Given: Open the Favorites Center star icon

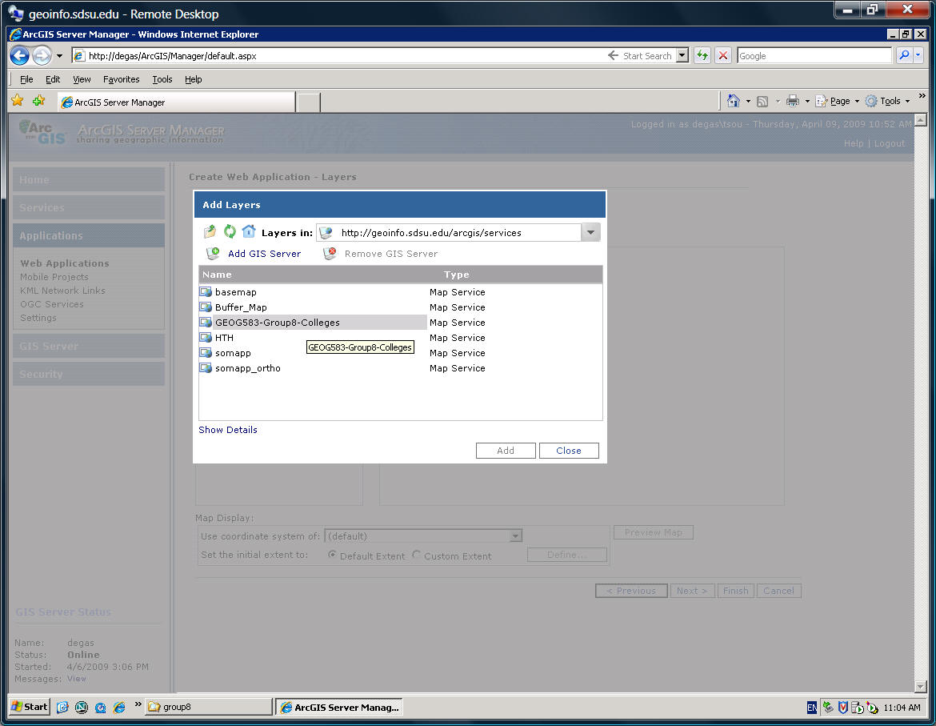Looking at the screenshot, I should 18,101.
